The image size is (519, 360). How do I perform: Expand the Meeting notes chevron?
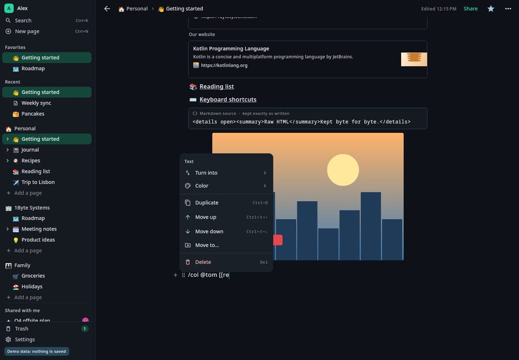point(8,229)
